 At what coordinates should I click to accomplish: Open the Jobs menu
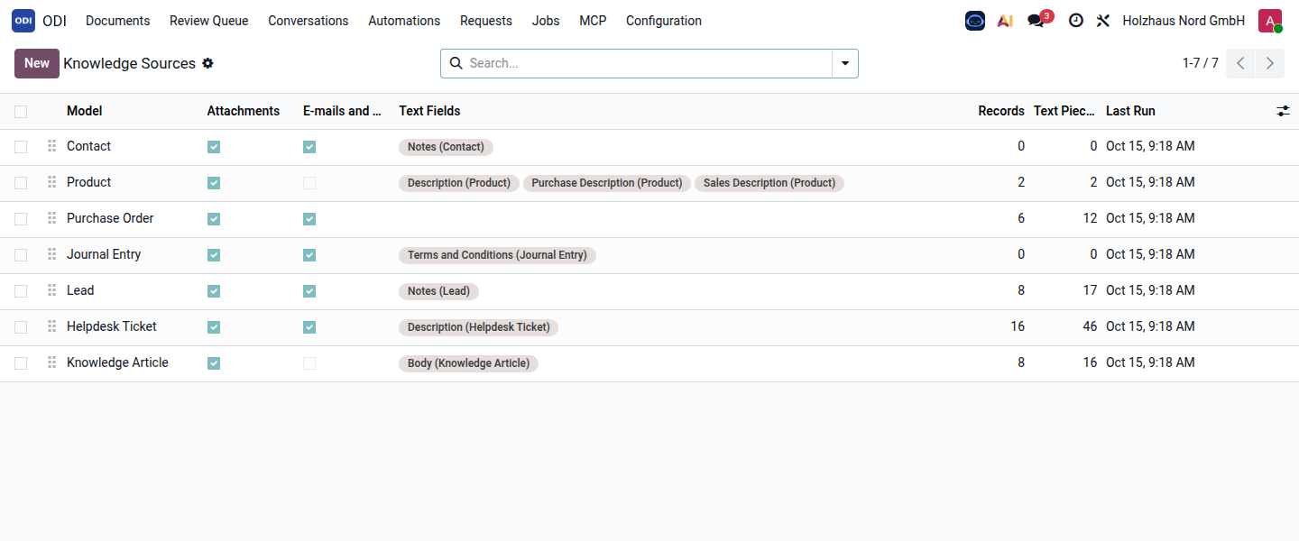pyautogui.click(x=546, y=21)
